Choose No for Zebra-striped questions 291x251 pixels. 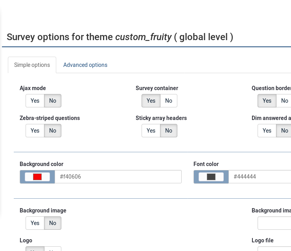click(x=53, y=131)
